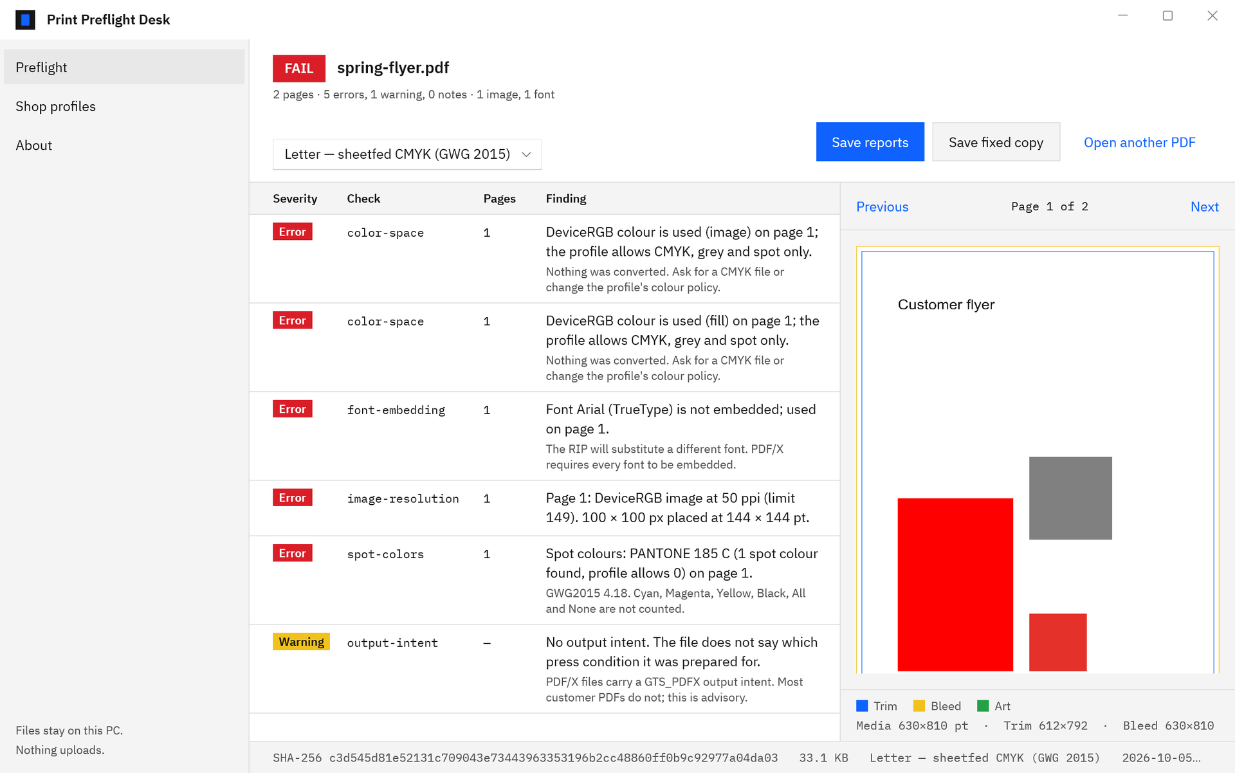Screen dimensions: 1235x773
Task: Maximize the application window
Action: [x=1167, y=15]
